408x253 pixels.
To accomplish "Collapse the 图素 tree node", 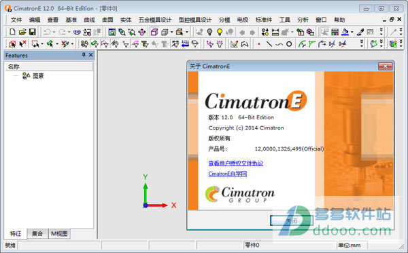I will 16,76.
